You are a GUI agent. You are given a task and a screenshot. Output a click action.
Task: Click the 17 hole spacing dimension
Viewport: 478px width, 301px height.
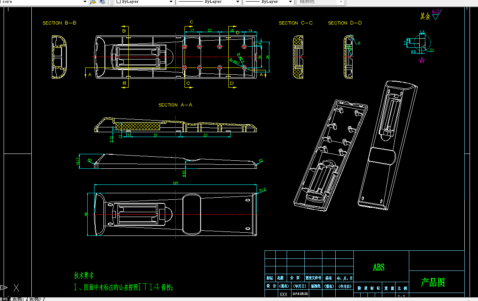(192, 30)
